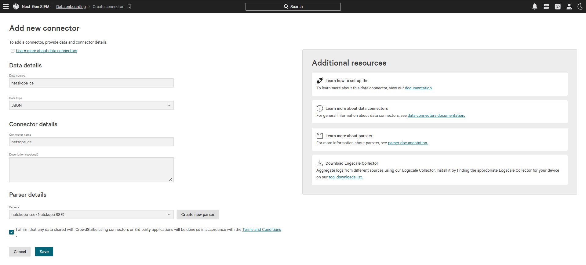
Task: Focus the Connector name field
Action: (x=91, y=142)
